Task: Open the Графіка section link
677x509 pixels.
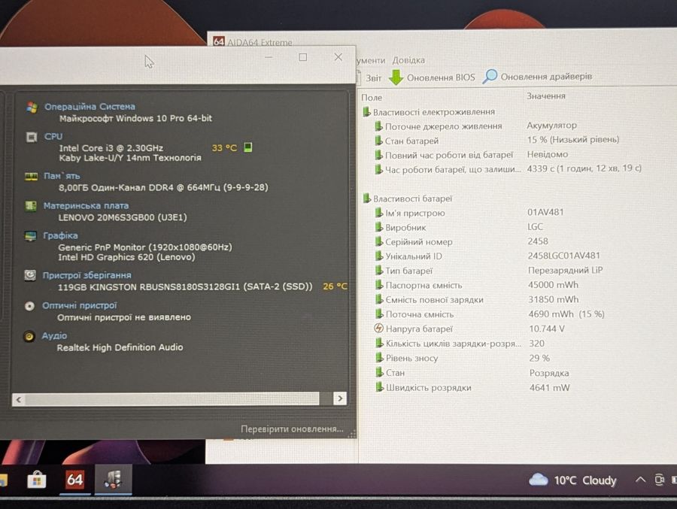Action: point(60,236)
